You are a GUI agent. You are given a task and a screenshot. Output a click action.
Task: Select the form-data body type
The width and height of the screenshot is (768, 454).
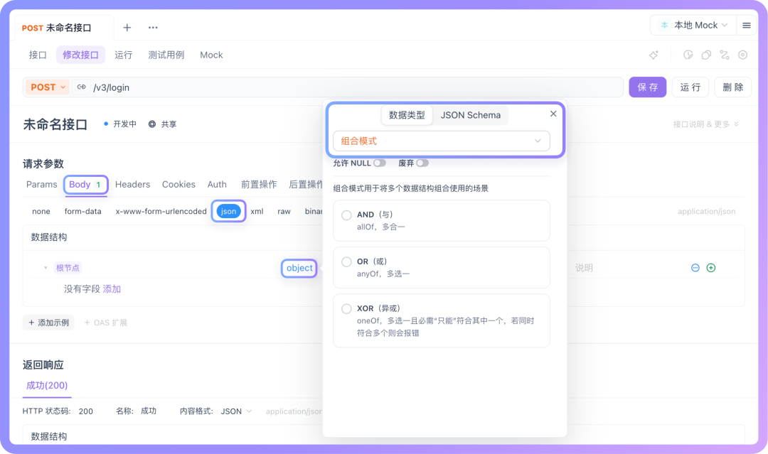tap(82, 211)
